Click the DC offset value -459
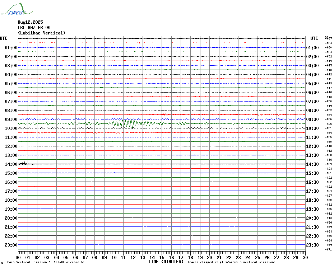This screenshot has height=267, width=334. click(329, 227)
